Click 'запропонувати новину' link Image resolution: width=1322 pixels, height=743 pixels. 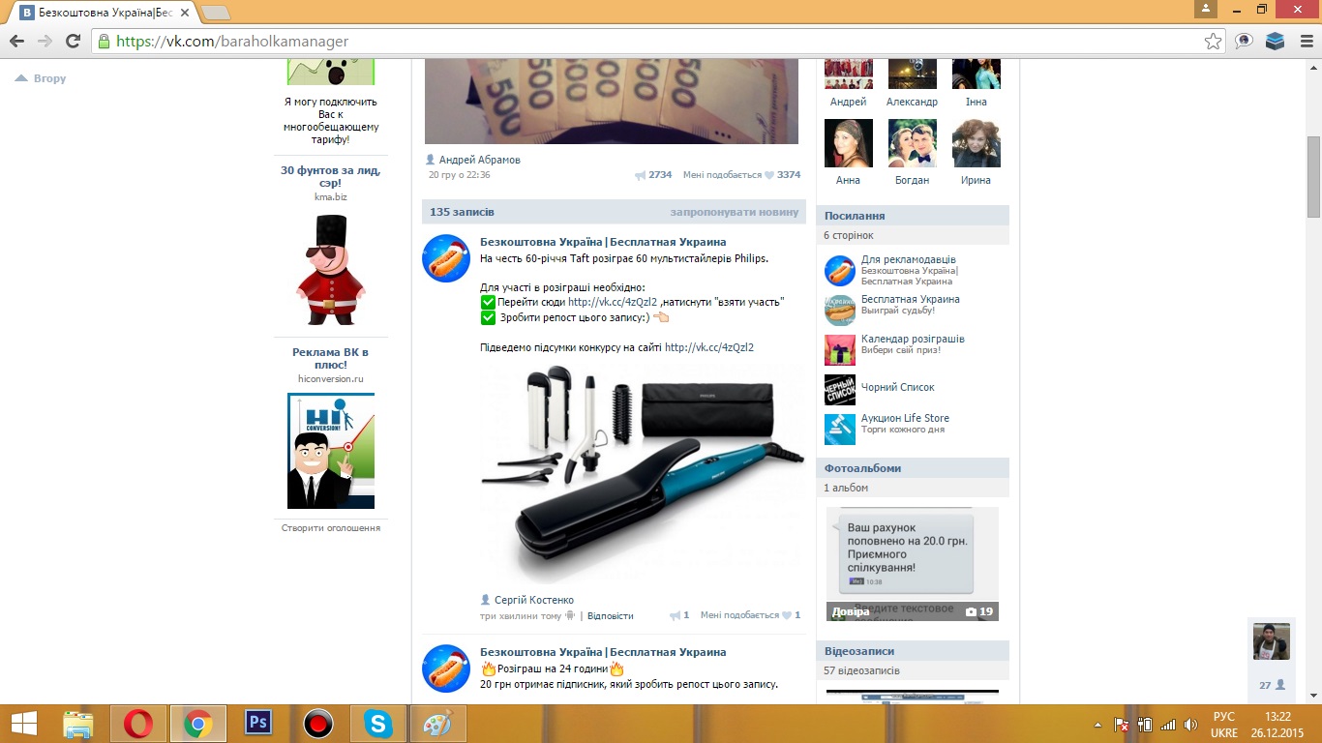(735, 212)
